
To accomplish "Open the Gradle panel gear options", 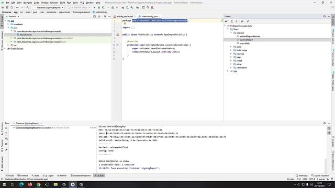I will coord(325,16).
